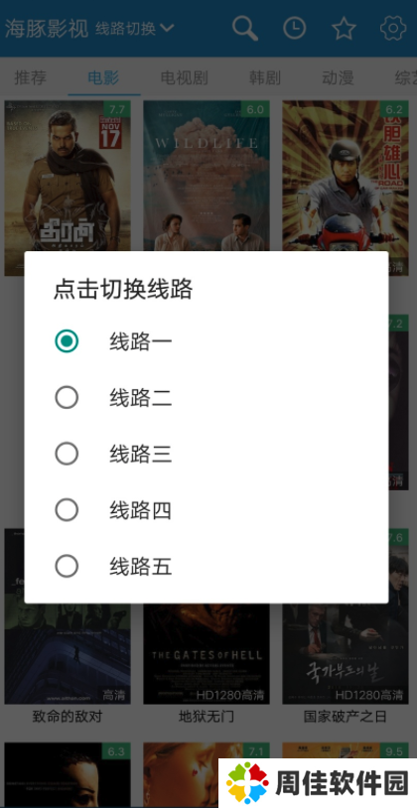Switch to 线路五 radio option
This screenshot has width=417, height=808.
pyautogui.click(x=67, y=567)
